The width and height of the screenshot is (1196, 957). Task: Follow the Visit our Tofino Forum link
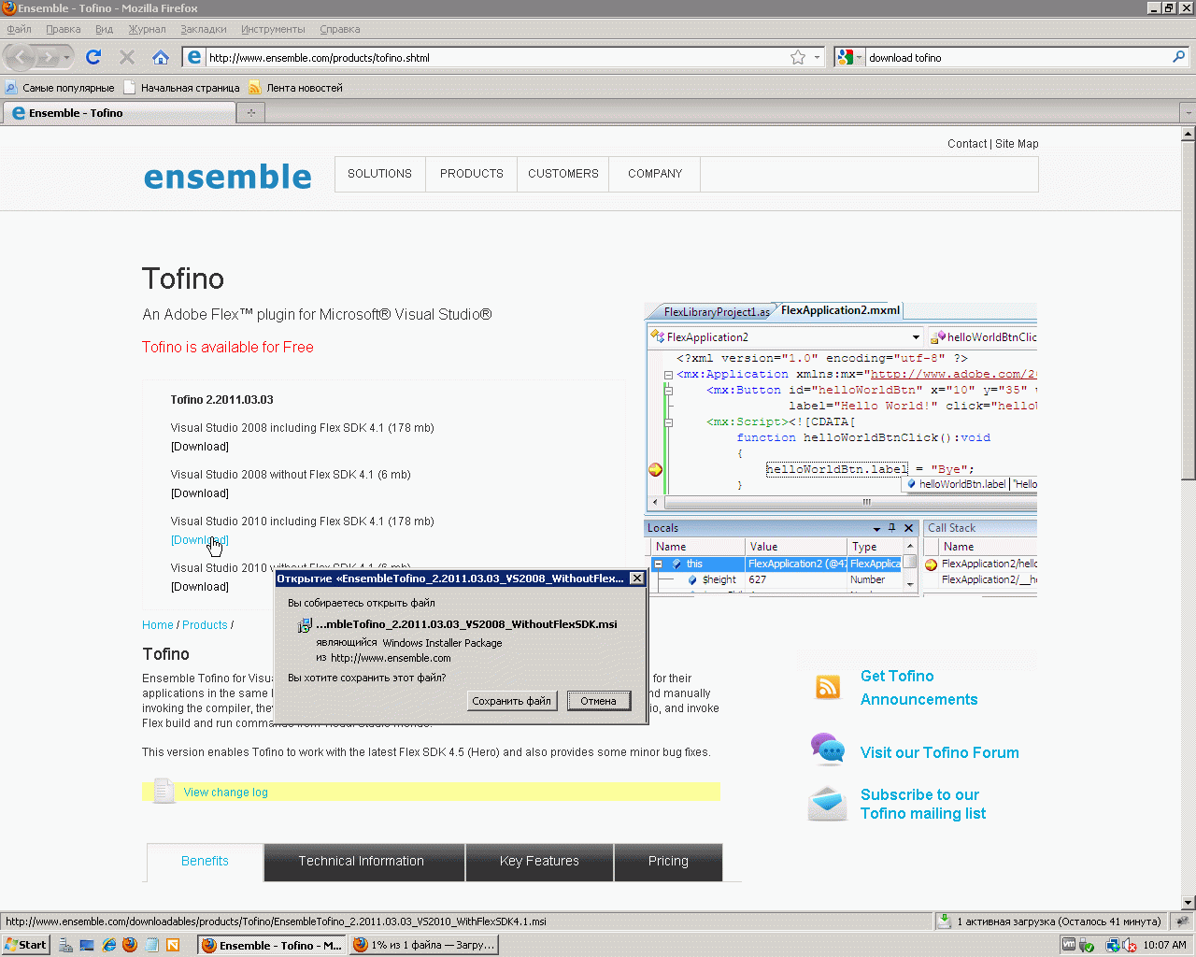[940, 753]
